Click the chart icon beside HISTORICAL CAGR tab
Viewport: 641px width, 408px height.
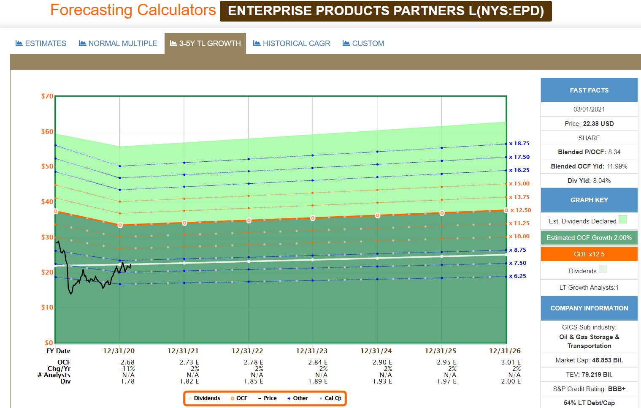click(256, 43)
